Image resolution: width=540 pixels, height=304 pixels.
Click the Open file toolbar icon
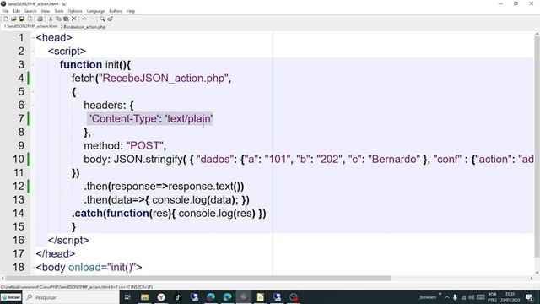pos(13,19)
